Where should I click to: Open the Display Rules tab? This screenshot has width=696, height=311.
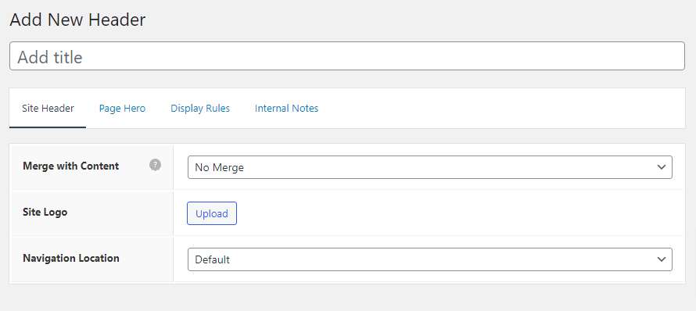(200, 109)
